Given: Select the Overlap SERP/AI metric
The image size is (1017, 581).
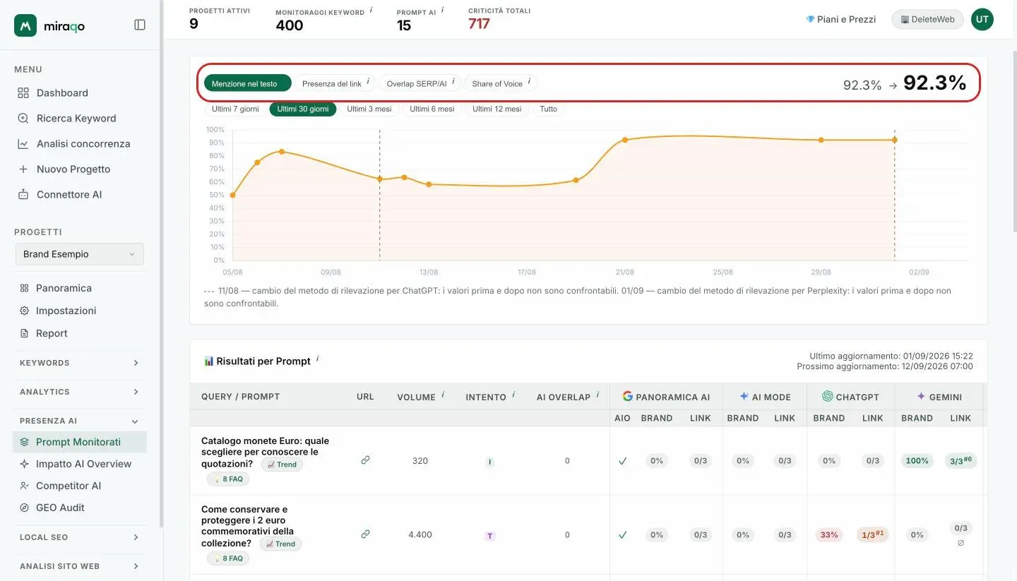Looking at the screenshot, I should pos(420,83).
